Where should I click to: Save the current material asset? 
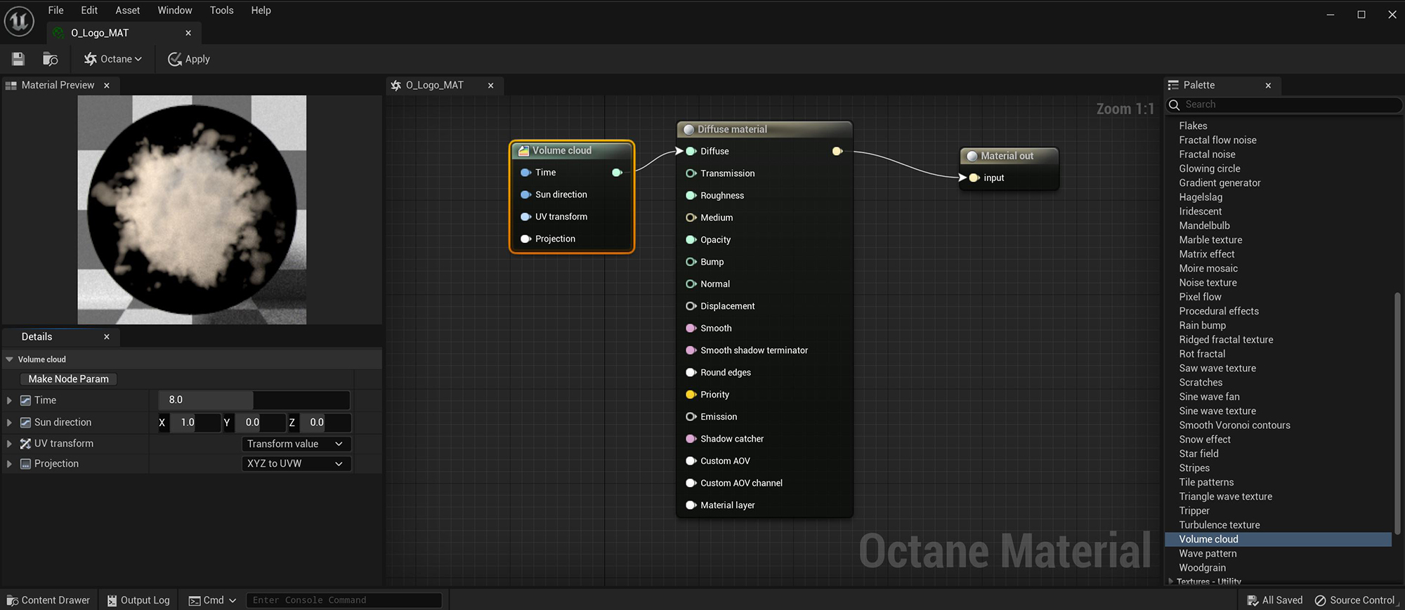18,59
